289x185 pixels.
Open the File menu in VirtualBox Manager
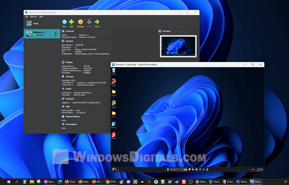[x=26, y=17]
